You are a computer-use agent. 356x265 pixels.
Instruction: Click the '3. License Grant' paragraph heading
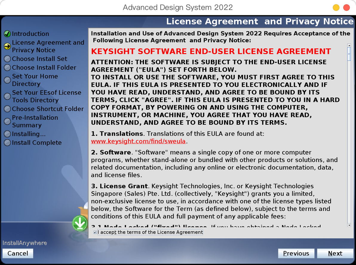(119, 186)
